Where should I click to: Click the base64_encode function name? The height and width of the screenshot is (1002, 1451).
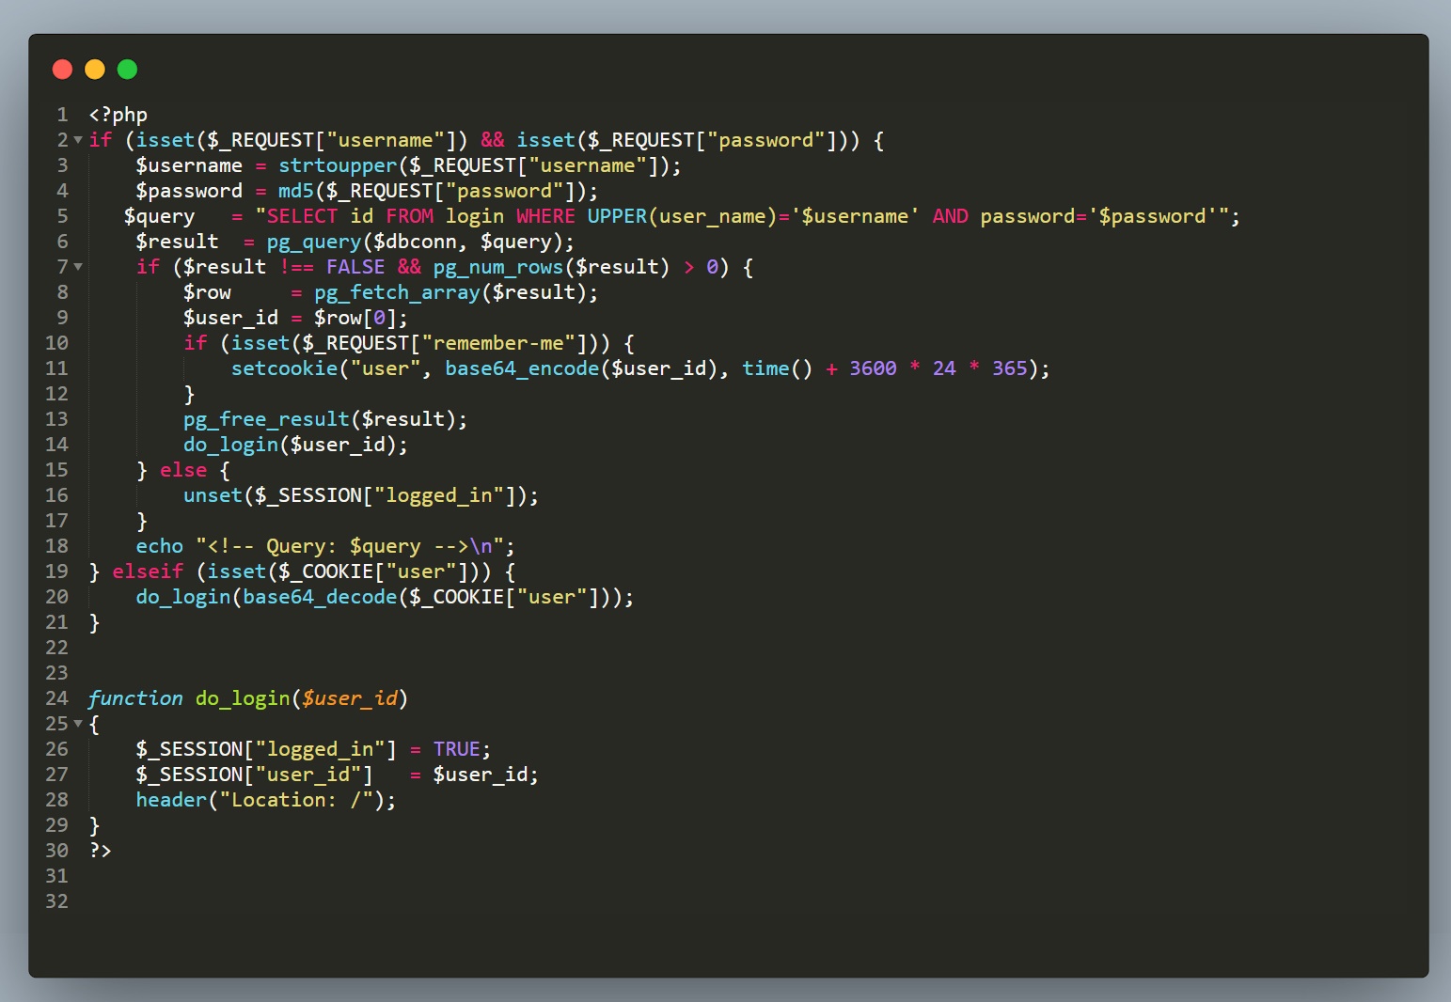[522, 368]
